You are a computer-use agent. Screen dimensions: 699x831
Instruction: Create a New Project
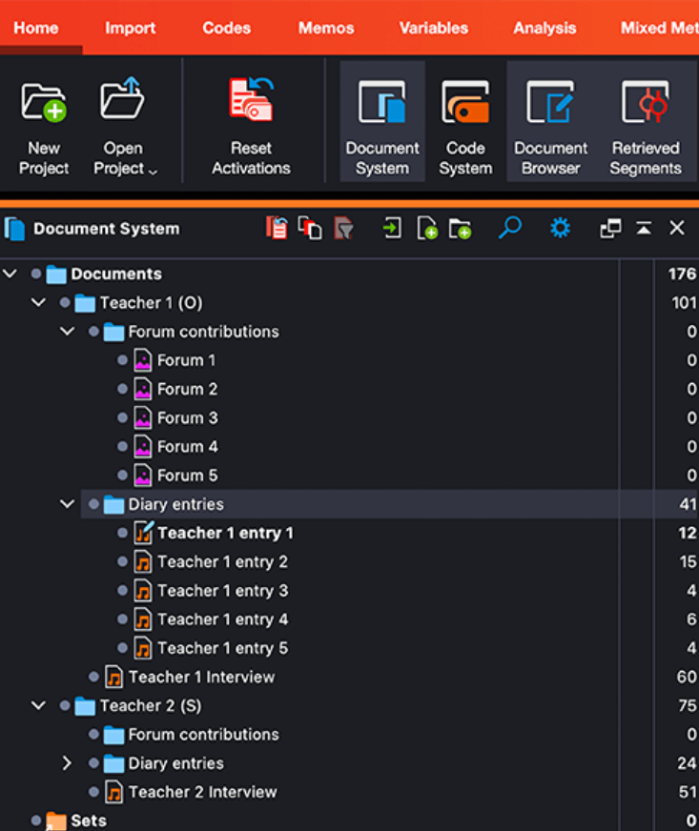(44, 127)
